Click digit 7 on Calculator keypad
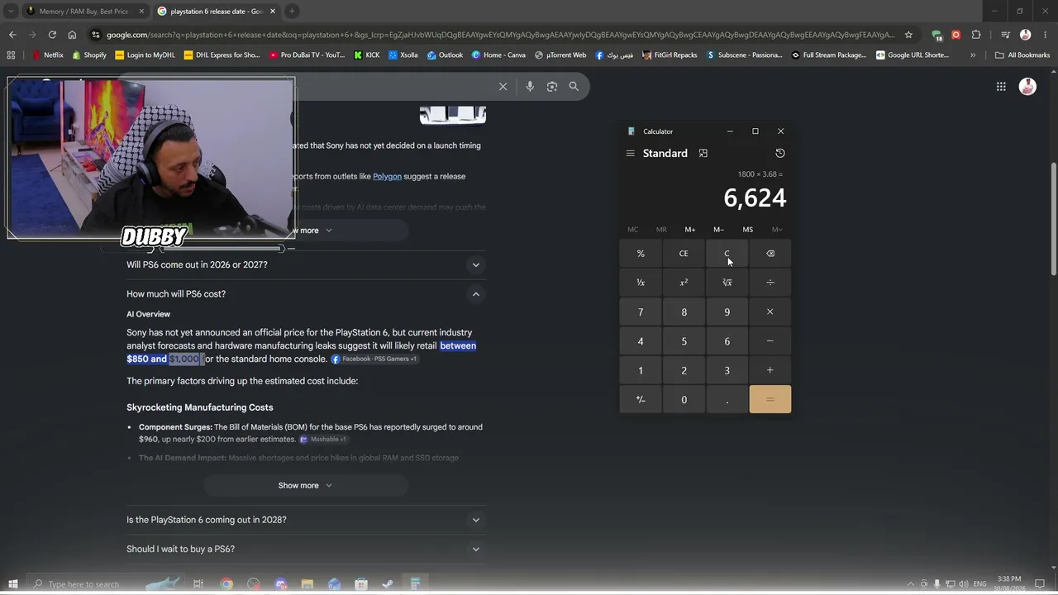Screen dimensions: 1058x595 641,312
